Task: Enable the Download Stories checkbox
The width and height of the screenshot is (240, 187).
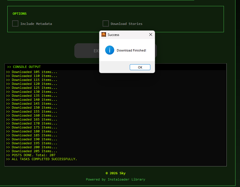Action: pos(105,23)
